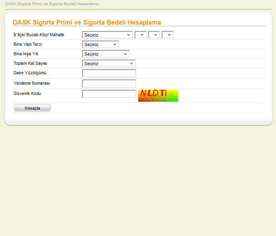This screenshot has width=276, height=236.
Task: Click the Bina İnşa Yılı label
Action: (25, 54)
